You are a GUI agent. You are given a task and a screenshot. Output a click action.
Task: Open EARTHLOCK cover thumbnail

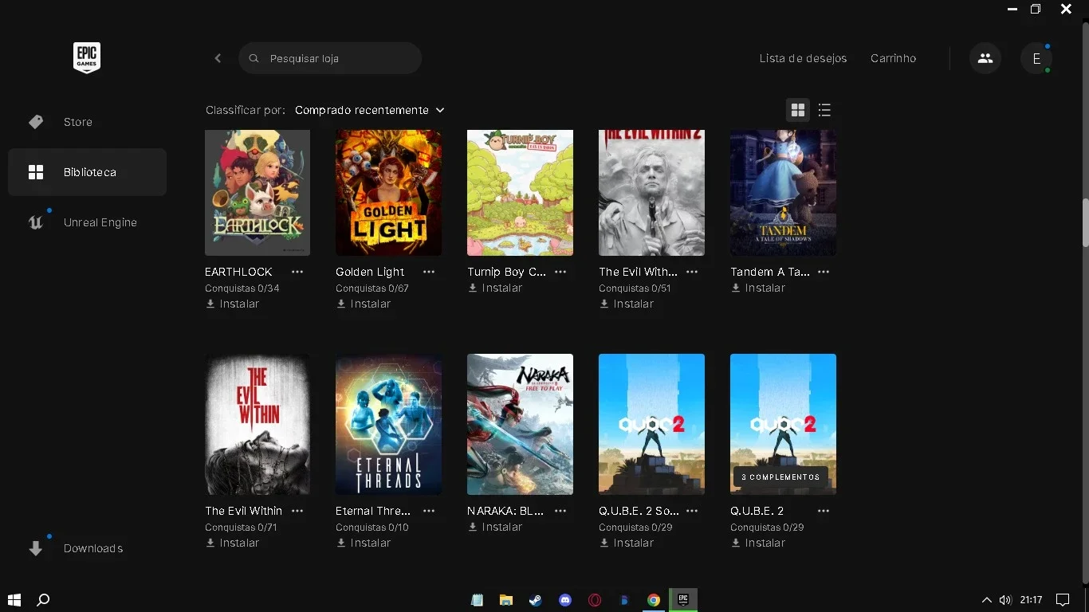258,193
